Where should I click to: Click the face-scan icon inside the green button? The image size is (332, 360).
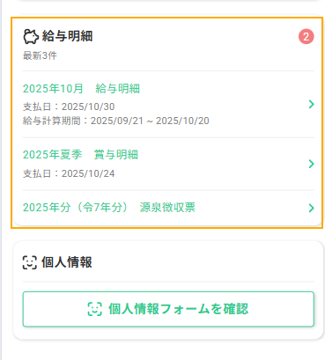95,309
